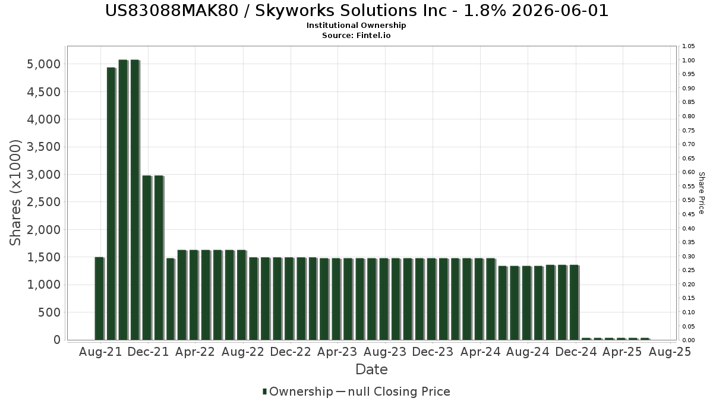Click the Share Price right axis label
The width and height of the screenshot is (713, 401).
701,192
